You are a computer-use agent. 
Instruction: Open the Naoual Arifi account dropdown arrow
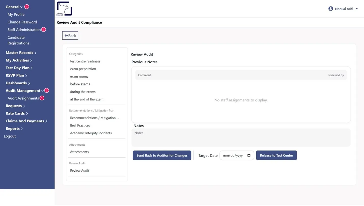tap(357, 9)
